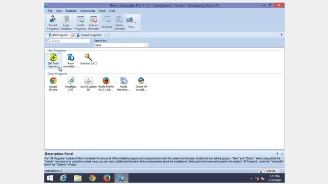Show hidden system tray icons

click(251, 178)
